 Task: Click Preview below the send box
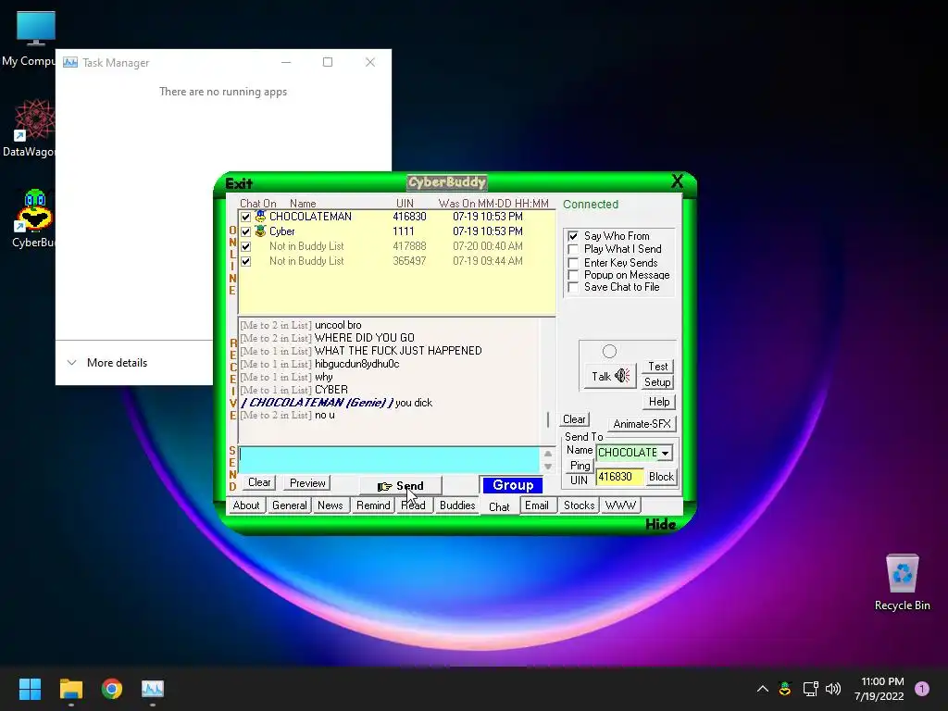click(x=307, y=483)
